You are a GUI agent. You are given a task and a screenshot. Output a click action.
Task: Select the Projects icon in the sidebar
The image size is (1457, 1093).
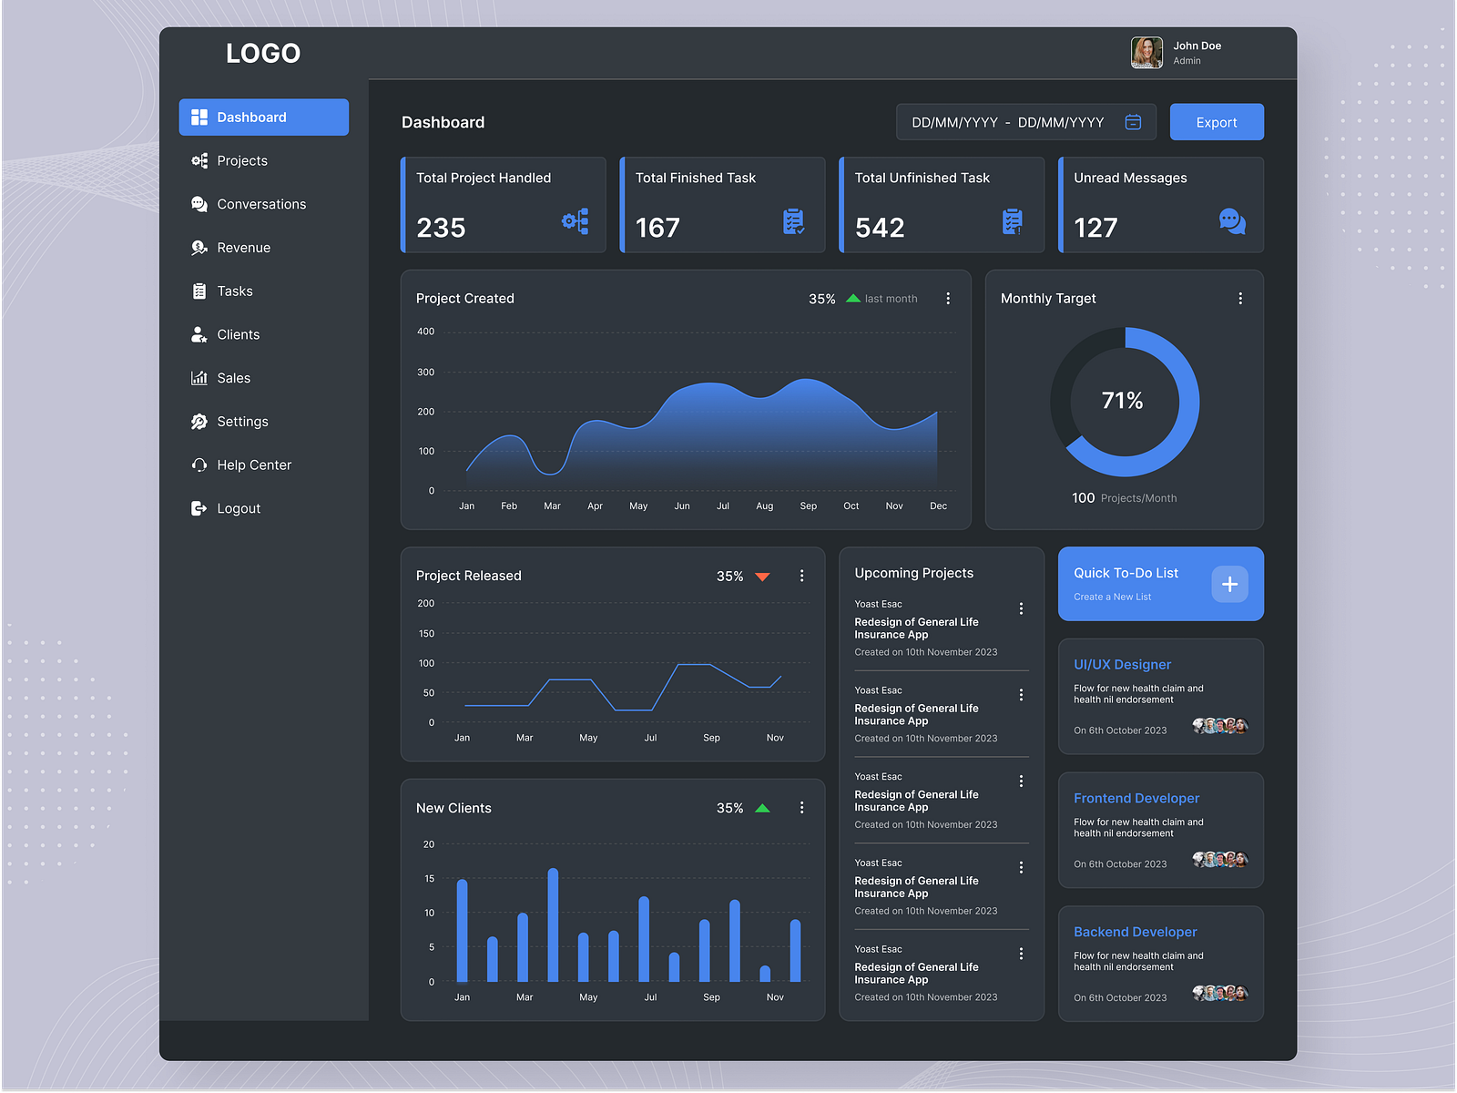(199, 160)
